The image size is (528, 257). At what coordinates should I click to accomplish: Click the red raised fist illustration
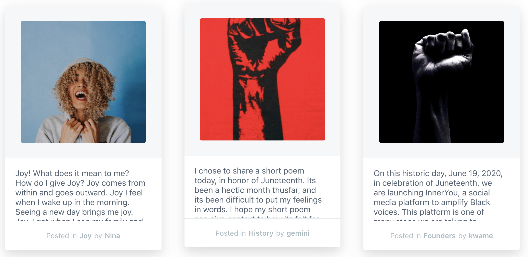262,79
